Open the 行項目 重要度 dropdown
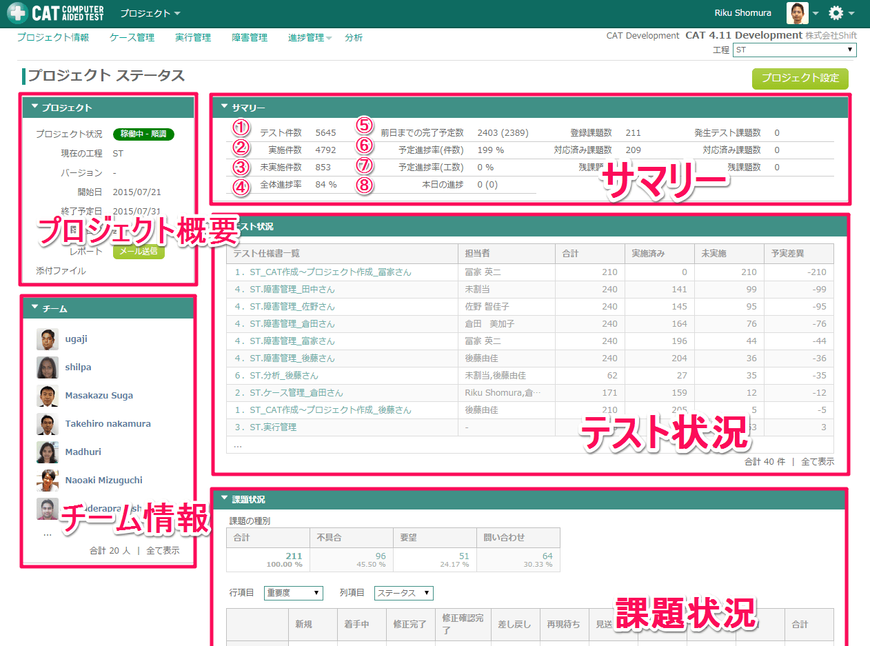Viewport: 870px width, 646px height. 293,593
